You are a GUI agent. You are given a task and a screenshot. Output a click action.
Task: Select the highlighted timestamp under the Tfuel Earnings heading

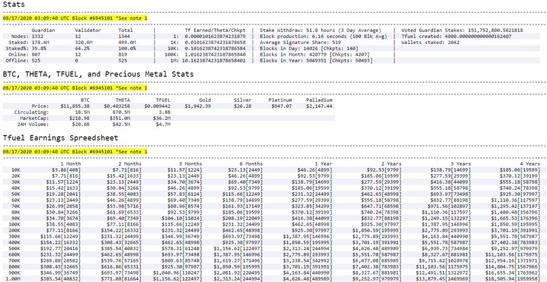tap(75, 152)
